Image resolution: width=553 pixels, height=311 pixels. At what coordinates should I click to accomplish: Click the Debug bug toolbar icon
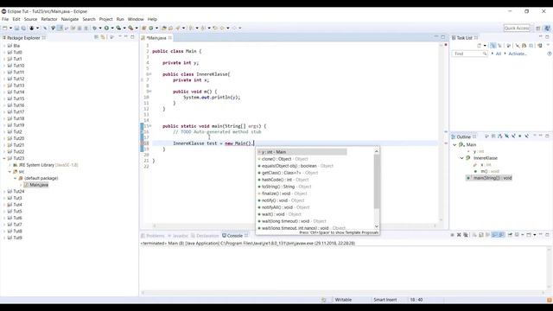tap(94, 28)
